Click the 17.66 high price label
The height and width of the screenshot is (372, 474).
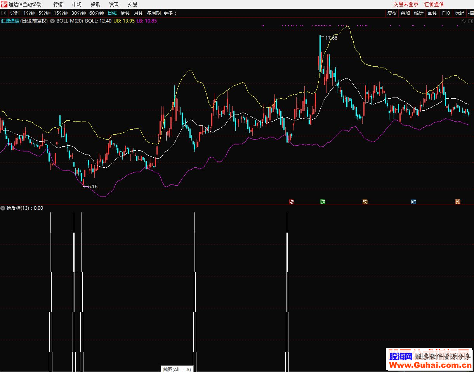[x=331, y=38]
